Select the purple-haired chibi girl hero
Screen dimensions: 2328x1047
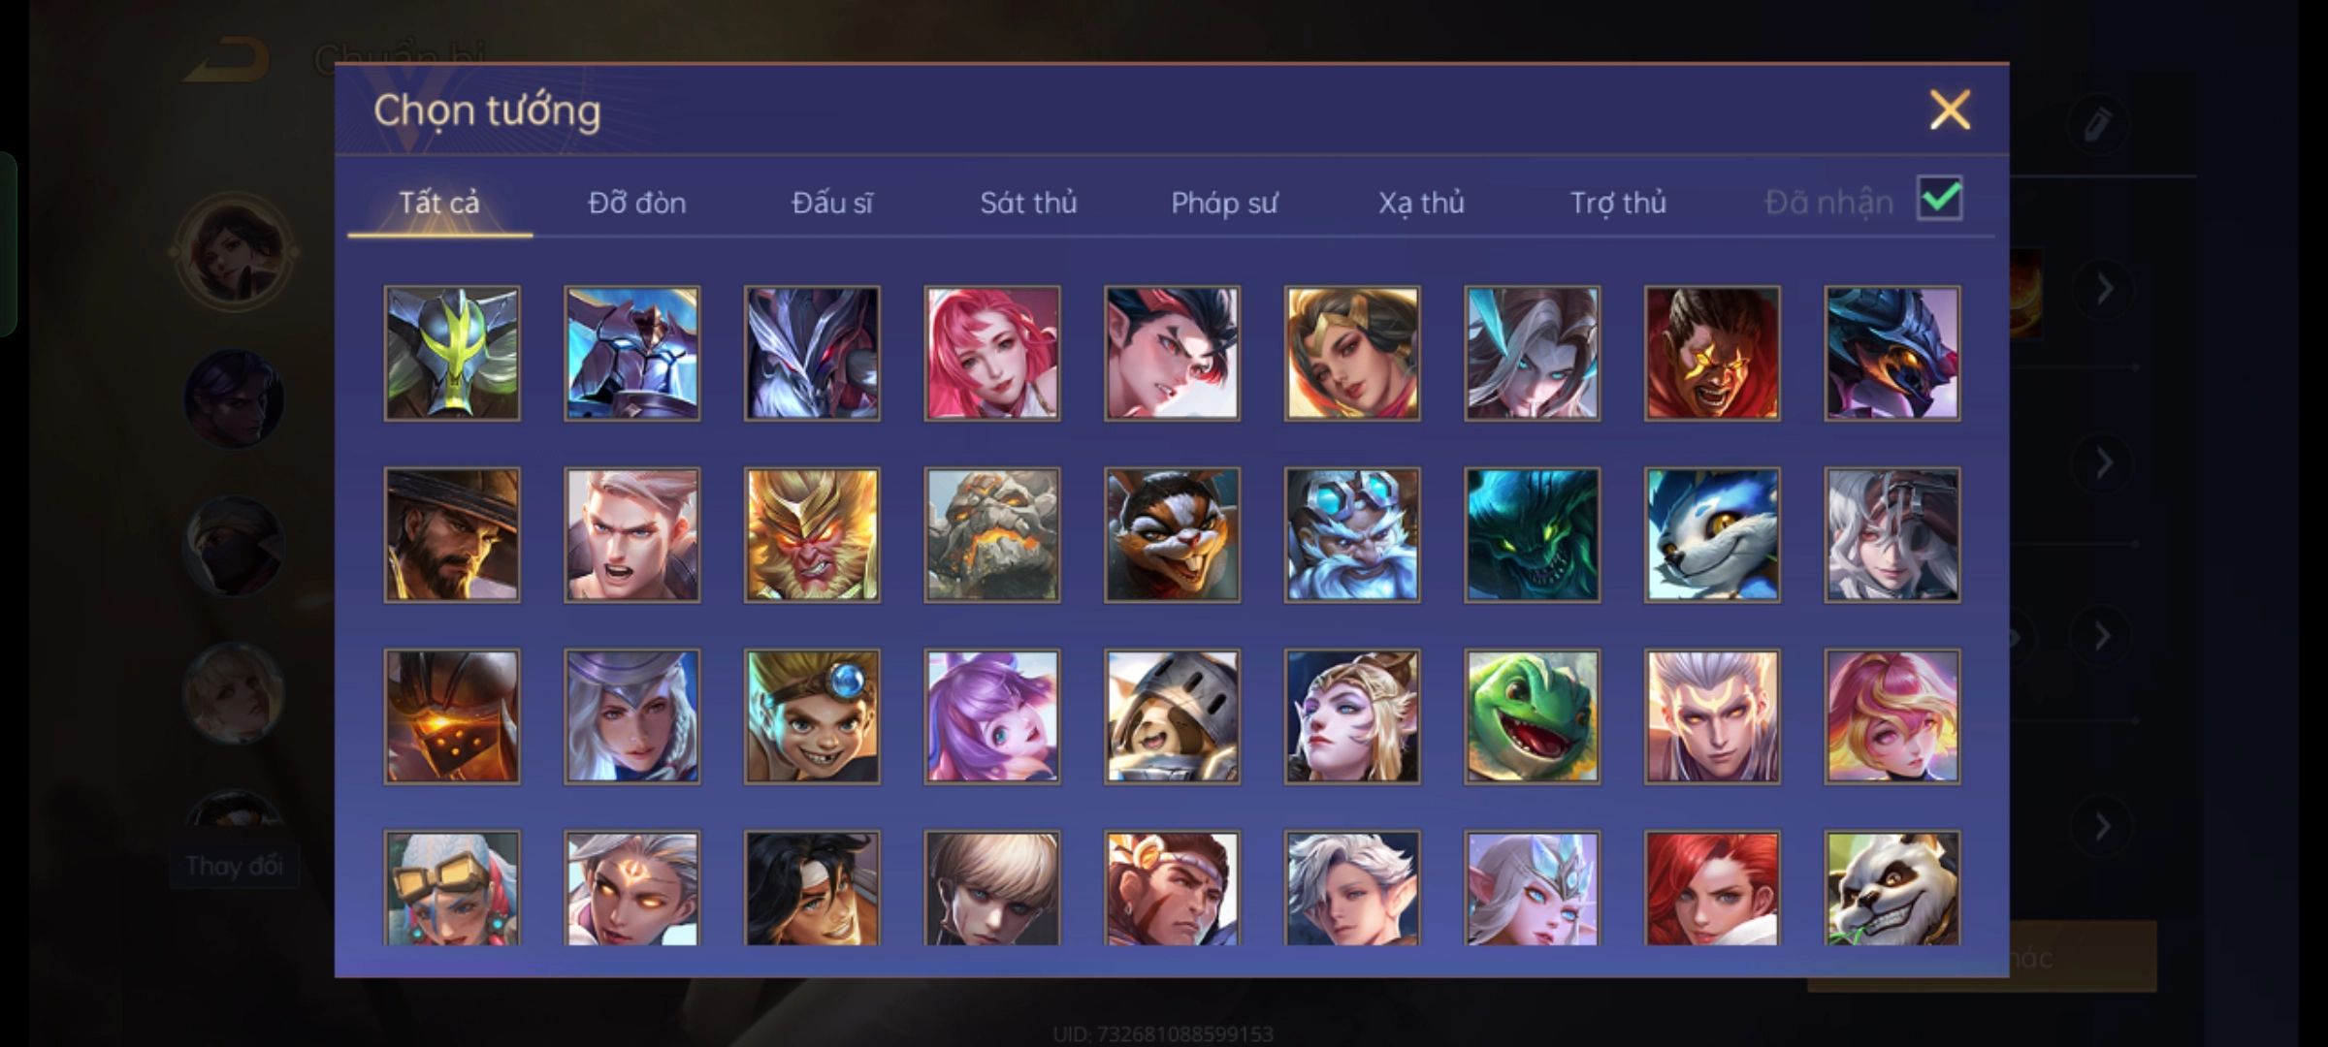click(x=991, y=716)
